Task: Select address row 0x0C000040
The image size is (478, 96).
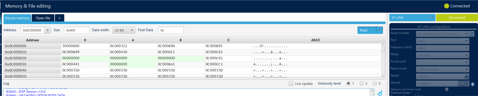Action: [32, 70]
